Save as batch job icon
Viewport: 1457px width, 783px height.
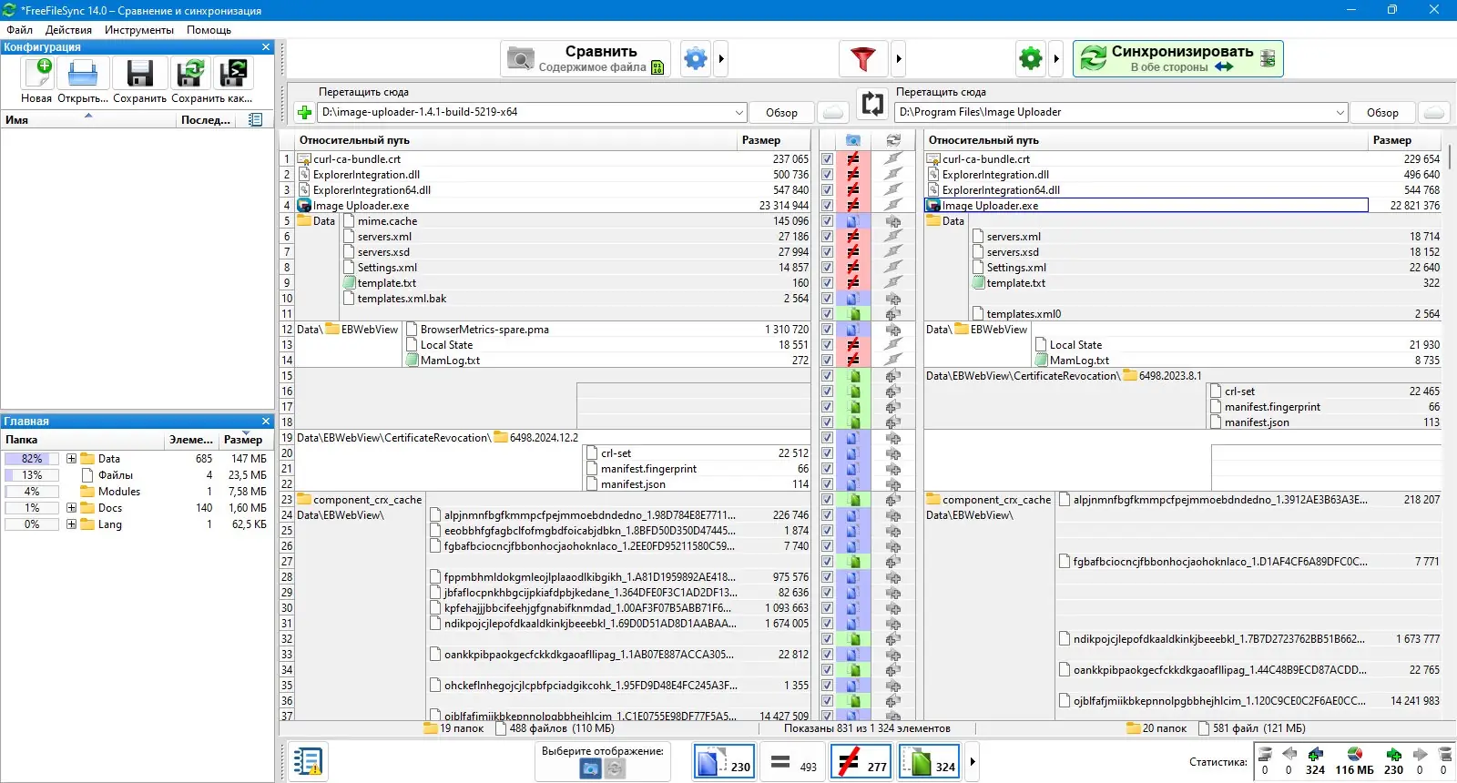(234, 74)
